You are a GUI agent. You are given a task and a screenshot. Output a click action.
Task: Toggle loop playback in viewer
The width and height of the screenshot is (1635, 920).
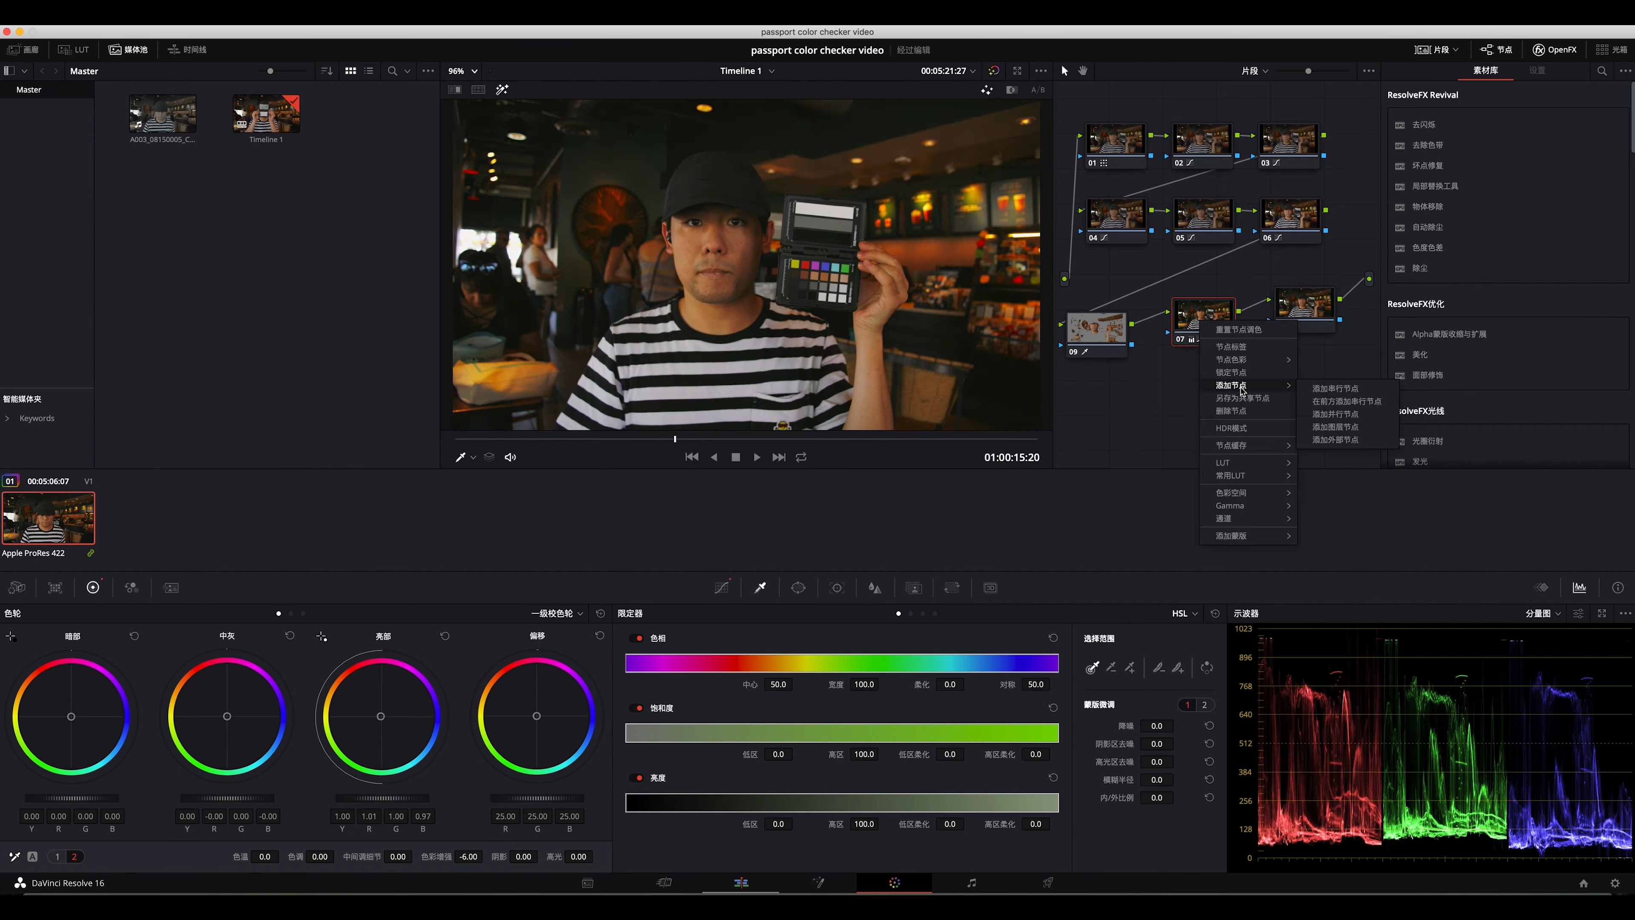[x=801, y=457]
